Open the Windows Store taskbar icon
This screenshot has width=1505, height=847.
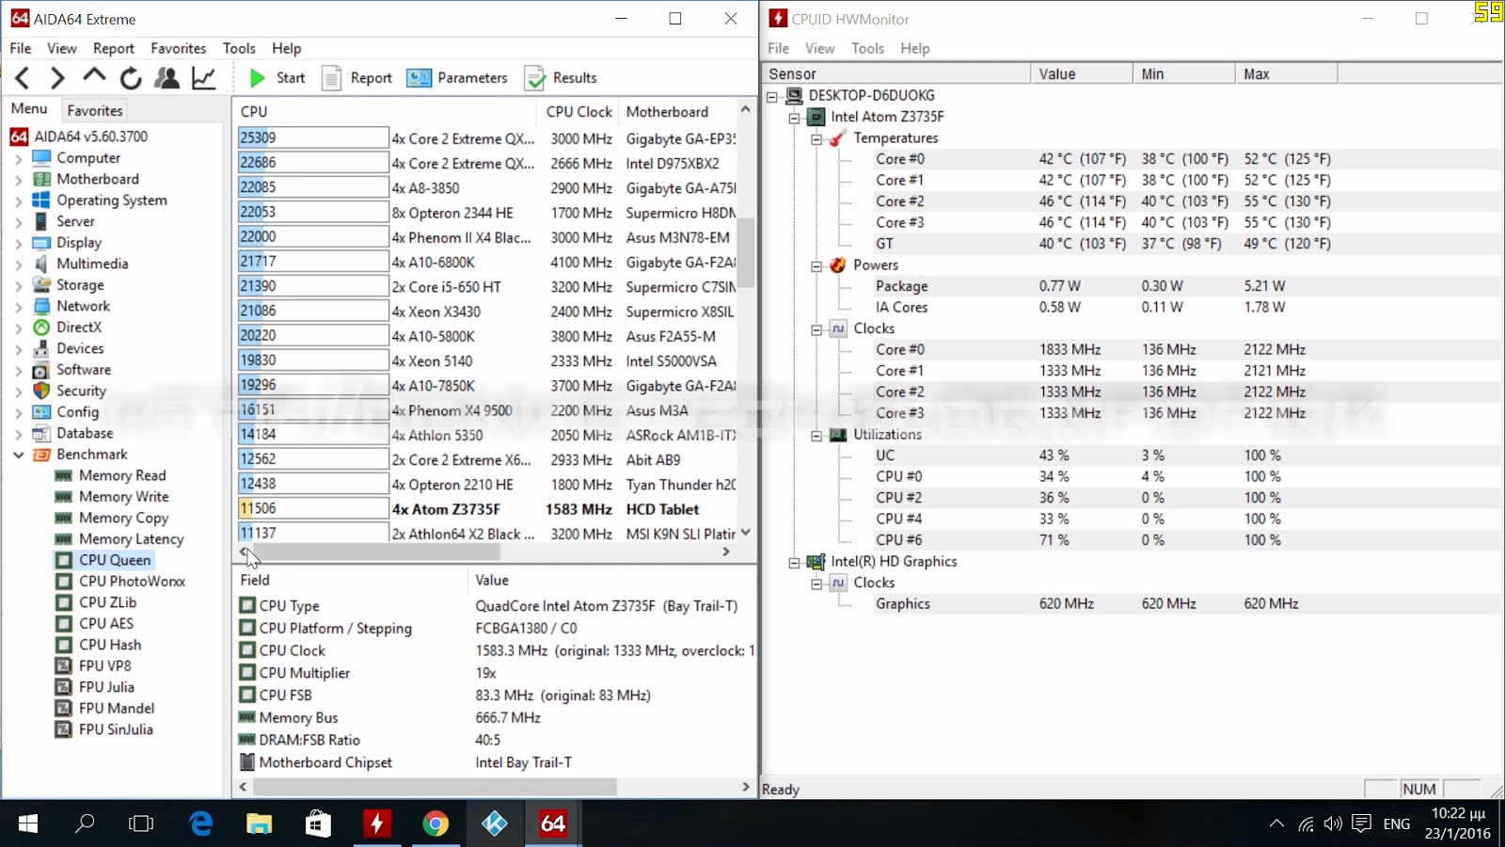click(318, 824)
